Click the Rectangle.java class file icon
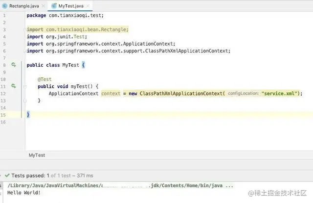The image size is (313, 203). pos(4,6)
